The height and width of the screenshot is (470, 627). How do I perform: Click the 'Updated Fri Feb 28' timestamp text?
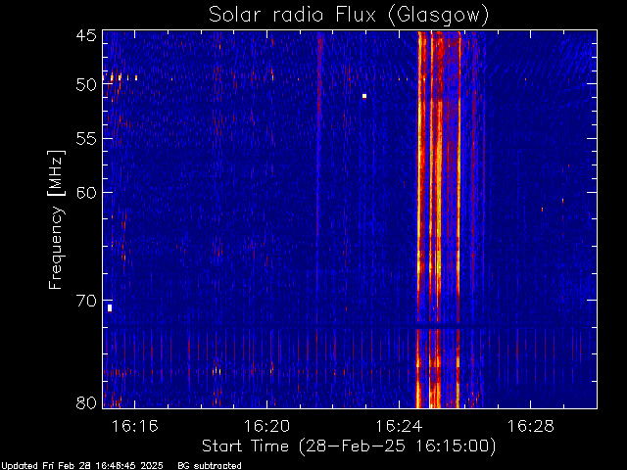(x=82, y=466)
